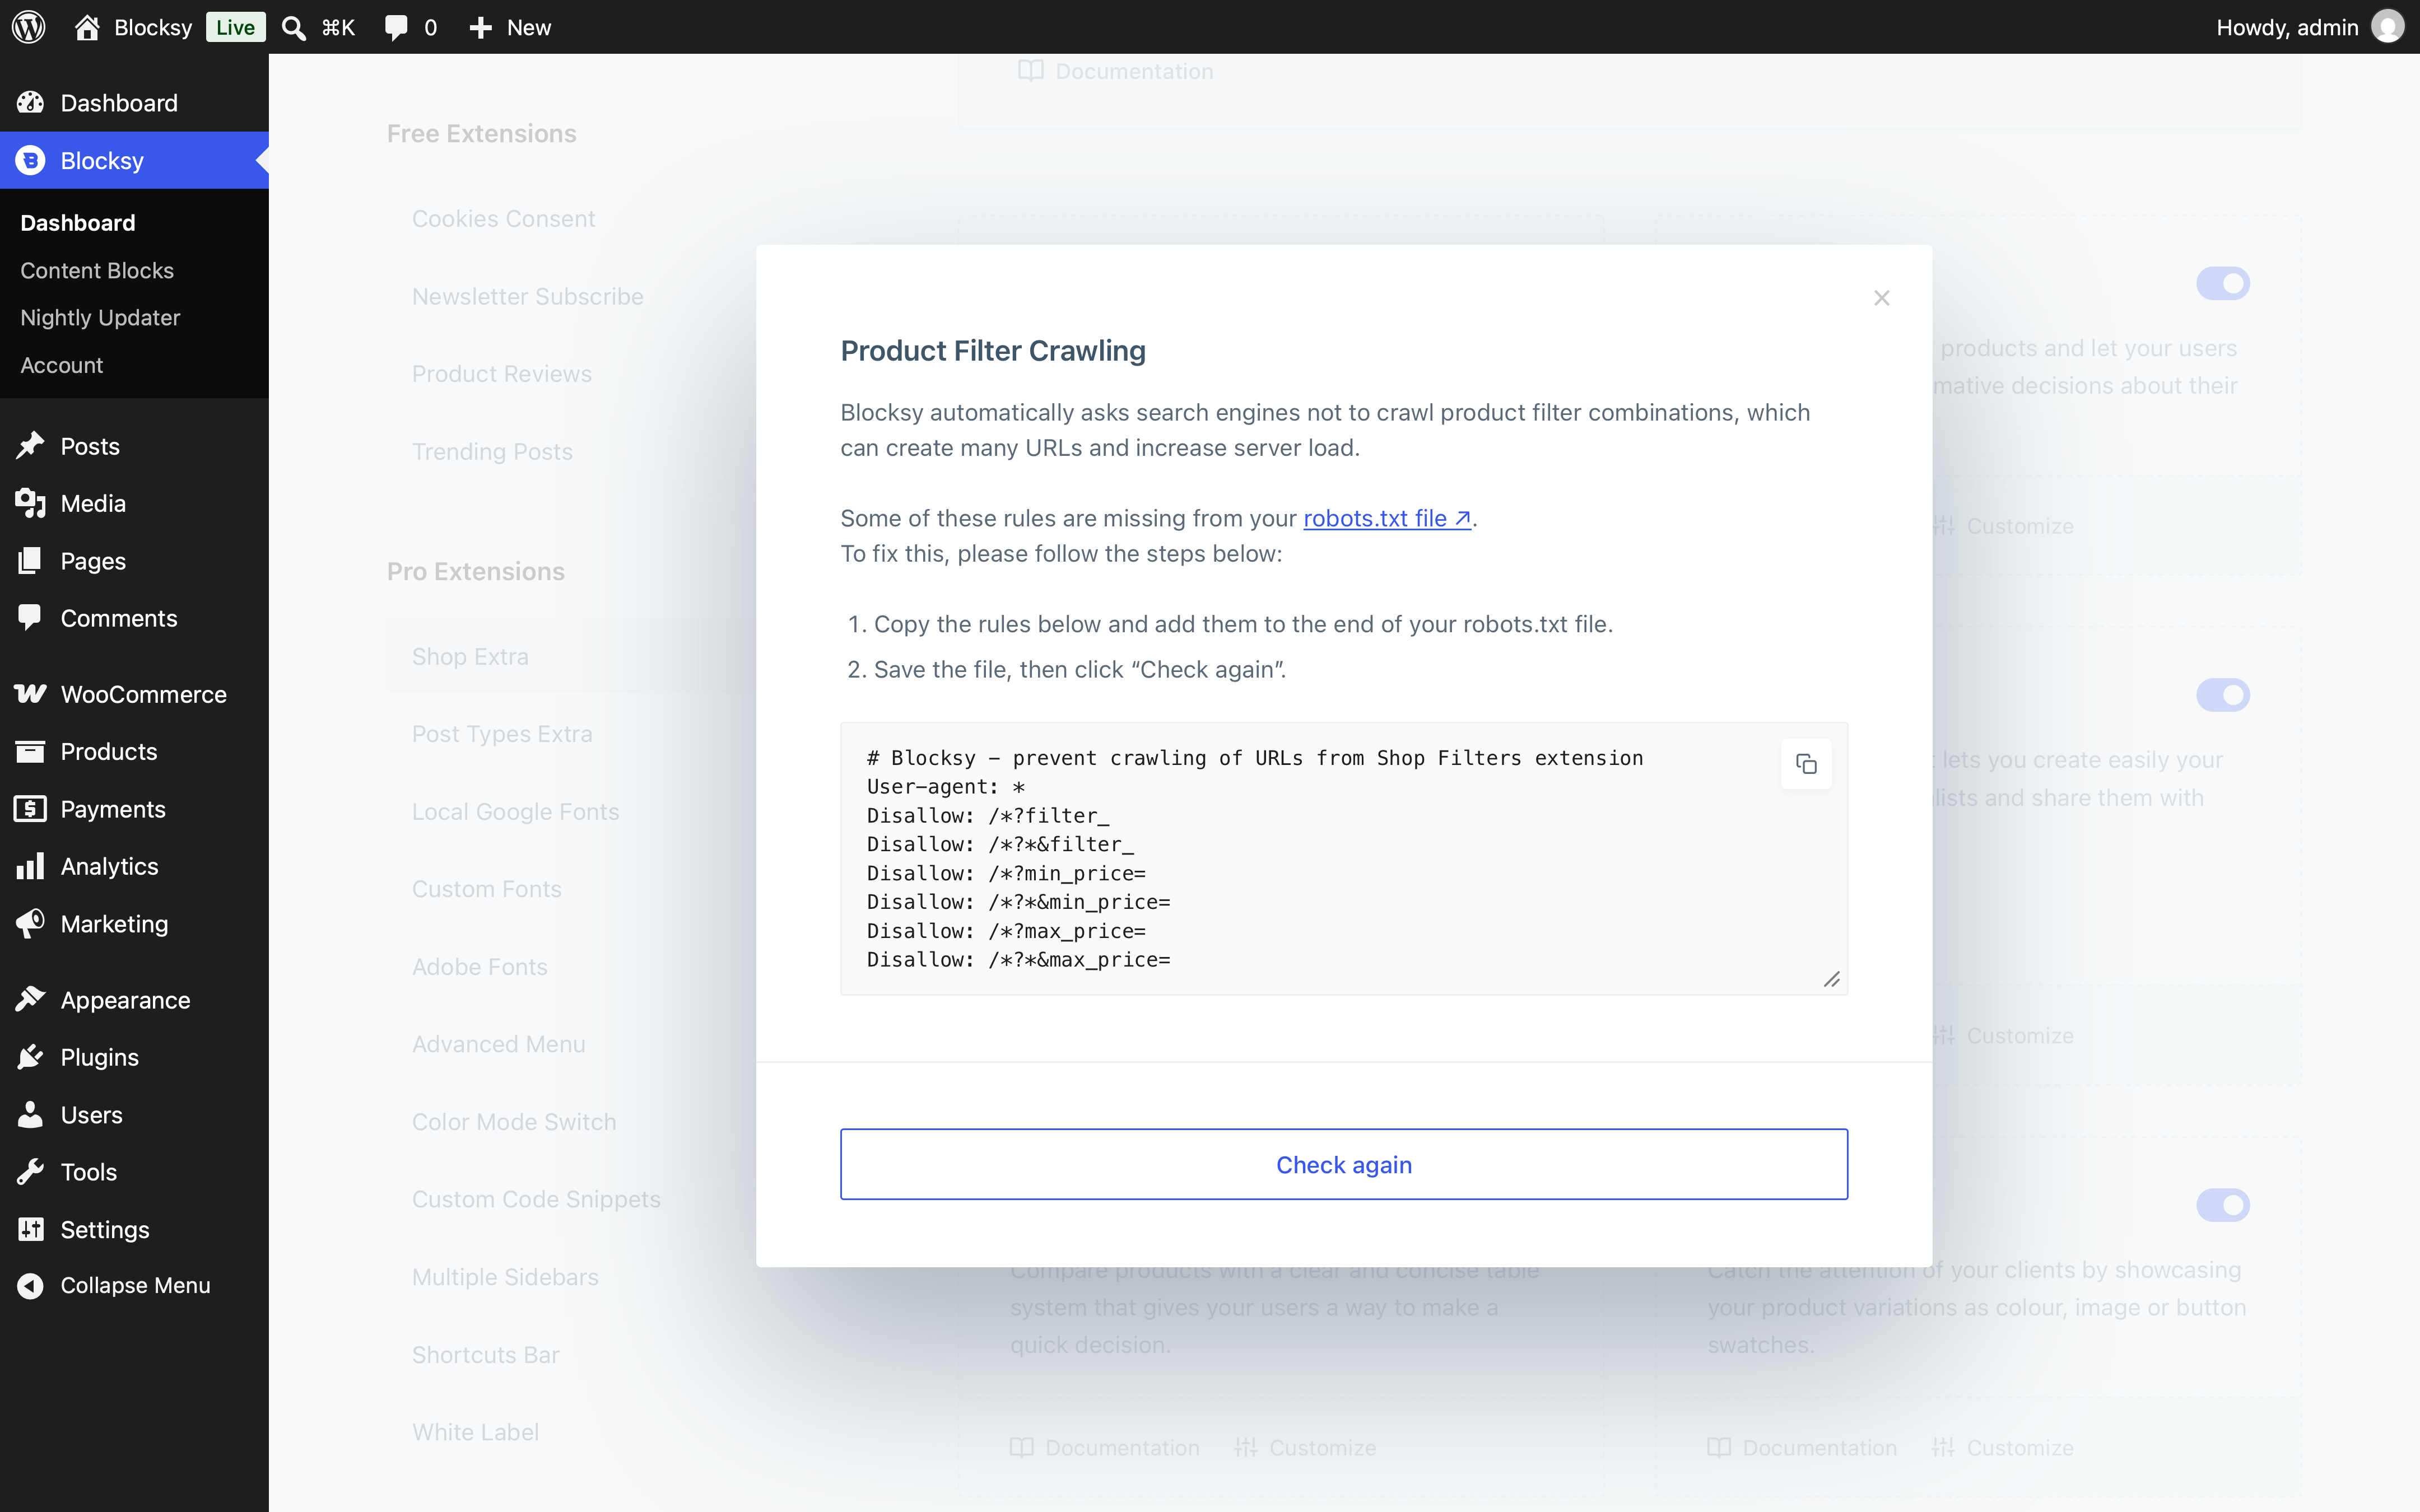The width and height of the screenshot is (2420, 1512).
Task: Click the WooCommerce logo icon
Action: pos(30,694)
